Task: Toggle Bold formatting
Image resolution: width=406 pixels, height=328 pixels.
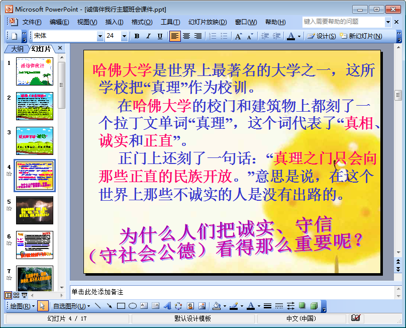Action: [x=137, y=36]
